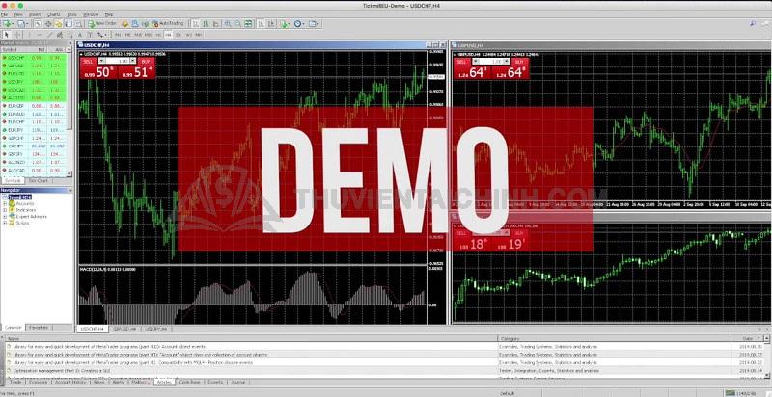Viewport: 772px width, 397px height.
Task: Select the Horizontal Line drawing tool
Action: tap(40, 35)
